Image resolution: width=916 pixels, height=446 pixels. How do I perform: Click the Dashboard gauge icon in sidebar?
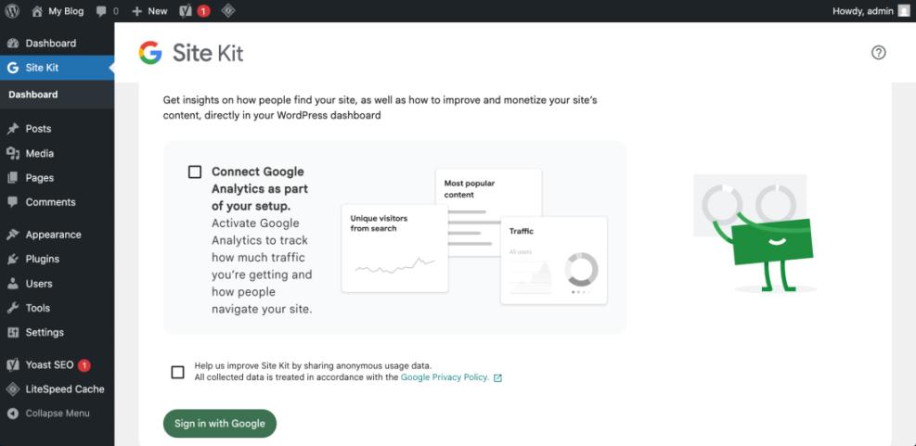point(13,44)
